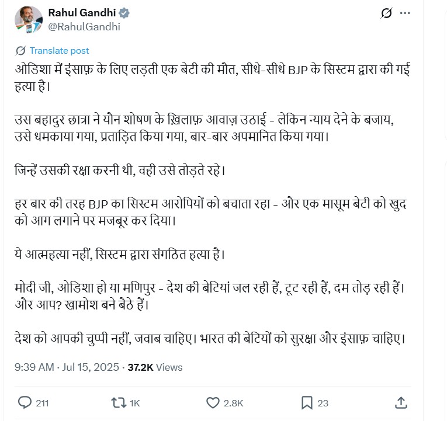Click the Translate post link text
The image size is (447, 421).
[x=59, y=50]
